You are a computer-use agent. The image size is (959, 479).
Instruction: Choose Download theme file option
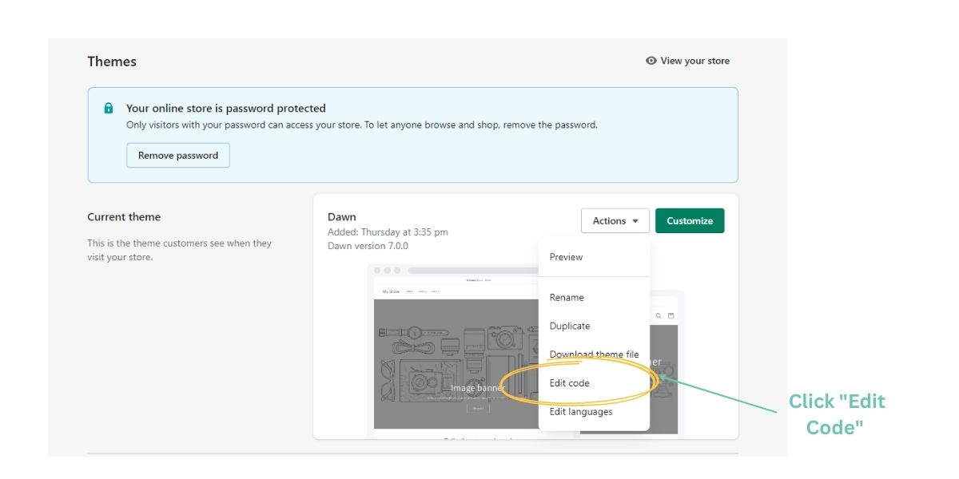(594, 354)
